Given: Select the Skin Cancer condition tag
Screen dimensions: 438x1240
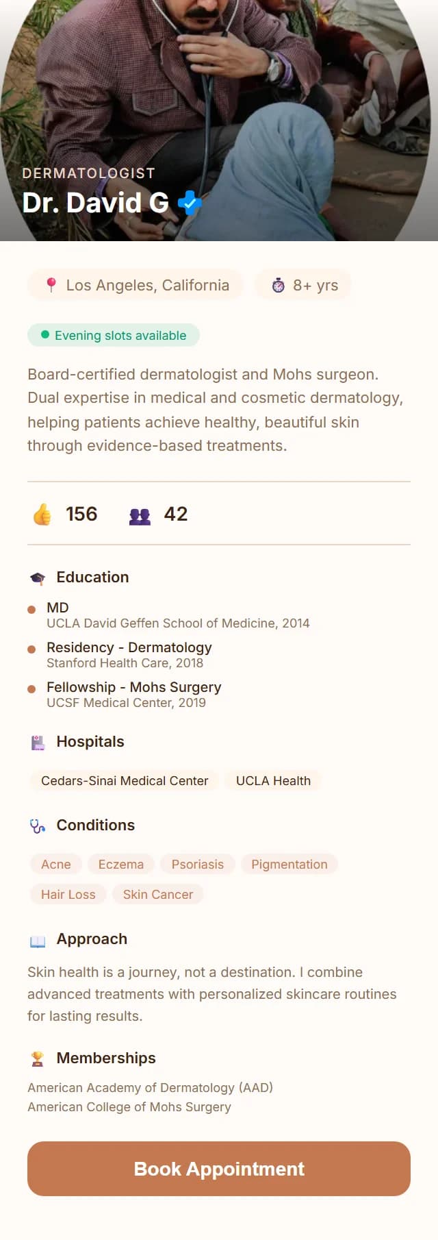Looking at the screenshot, I should 158,894.
